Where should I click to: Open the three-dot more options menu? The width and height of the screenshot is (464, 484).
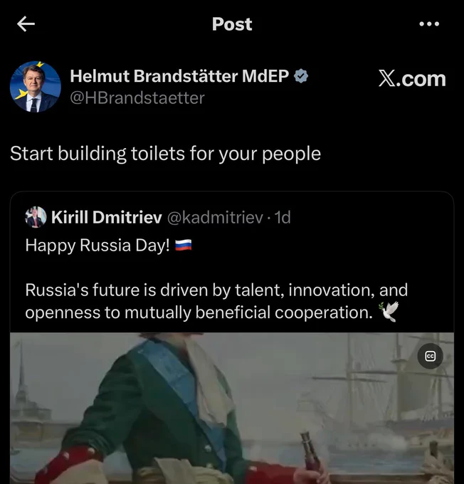(429, 23)
